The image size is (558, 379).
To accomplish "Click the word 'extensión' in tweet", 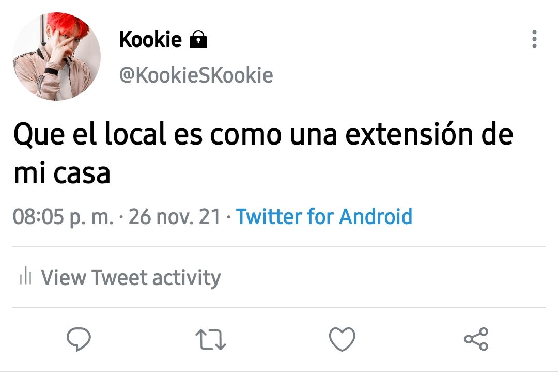I will tap(409, 134).
